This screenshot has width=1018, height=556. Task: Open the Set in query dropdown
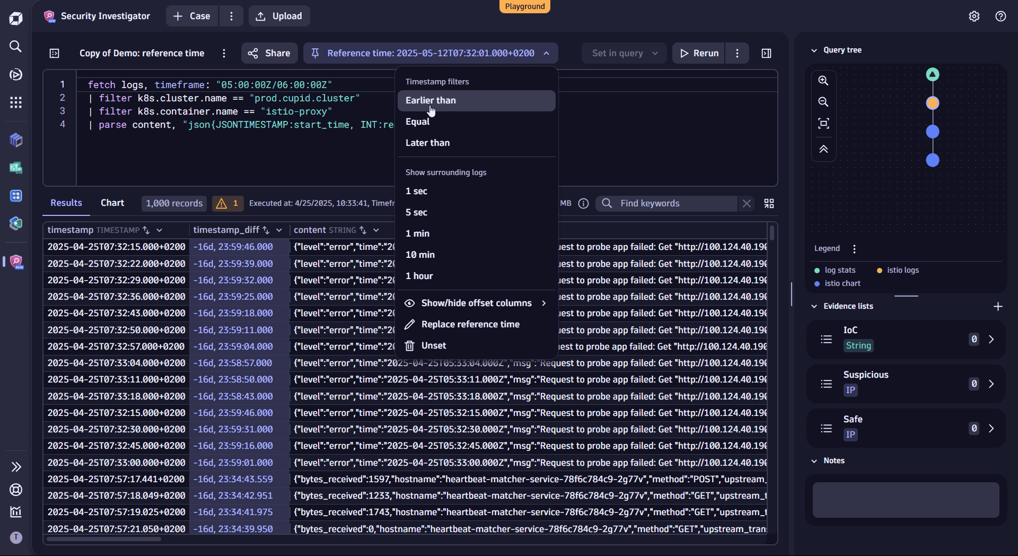[x=624, y=53]
